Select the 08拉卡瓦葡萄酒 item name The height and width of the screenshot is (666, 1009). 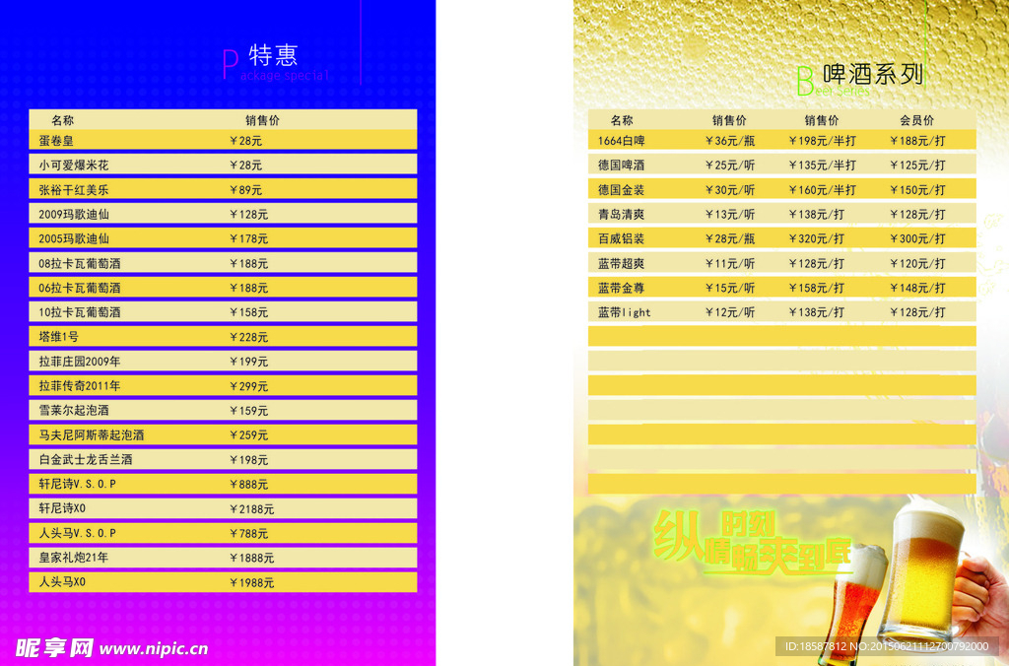tap(79, 263)
